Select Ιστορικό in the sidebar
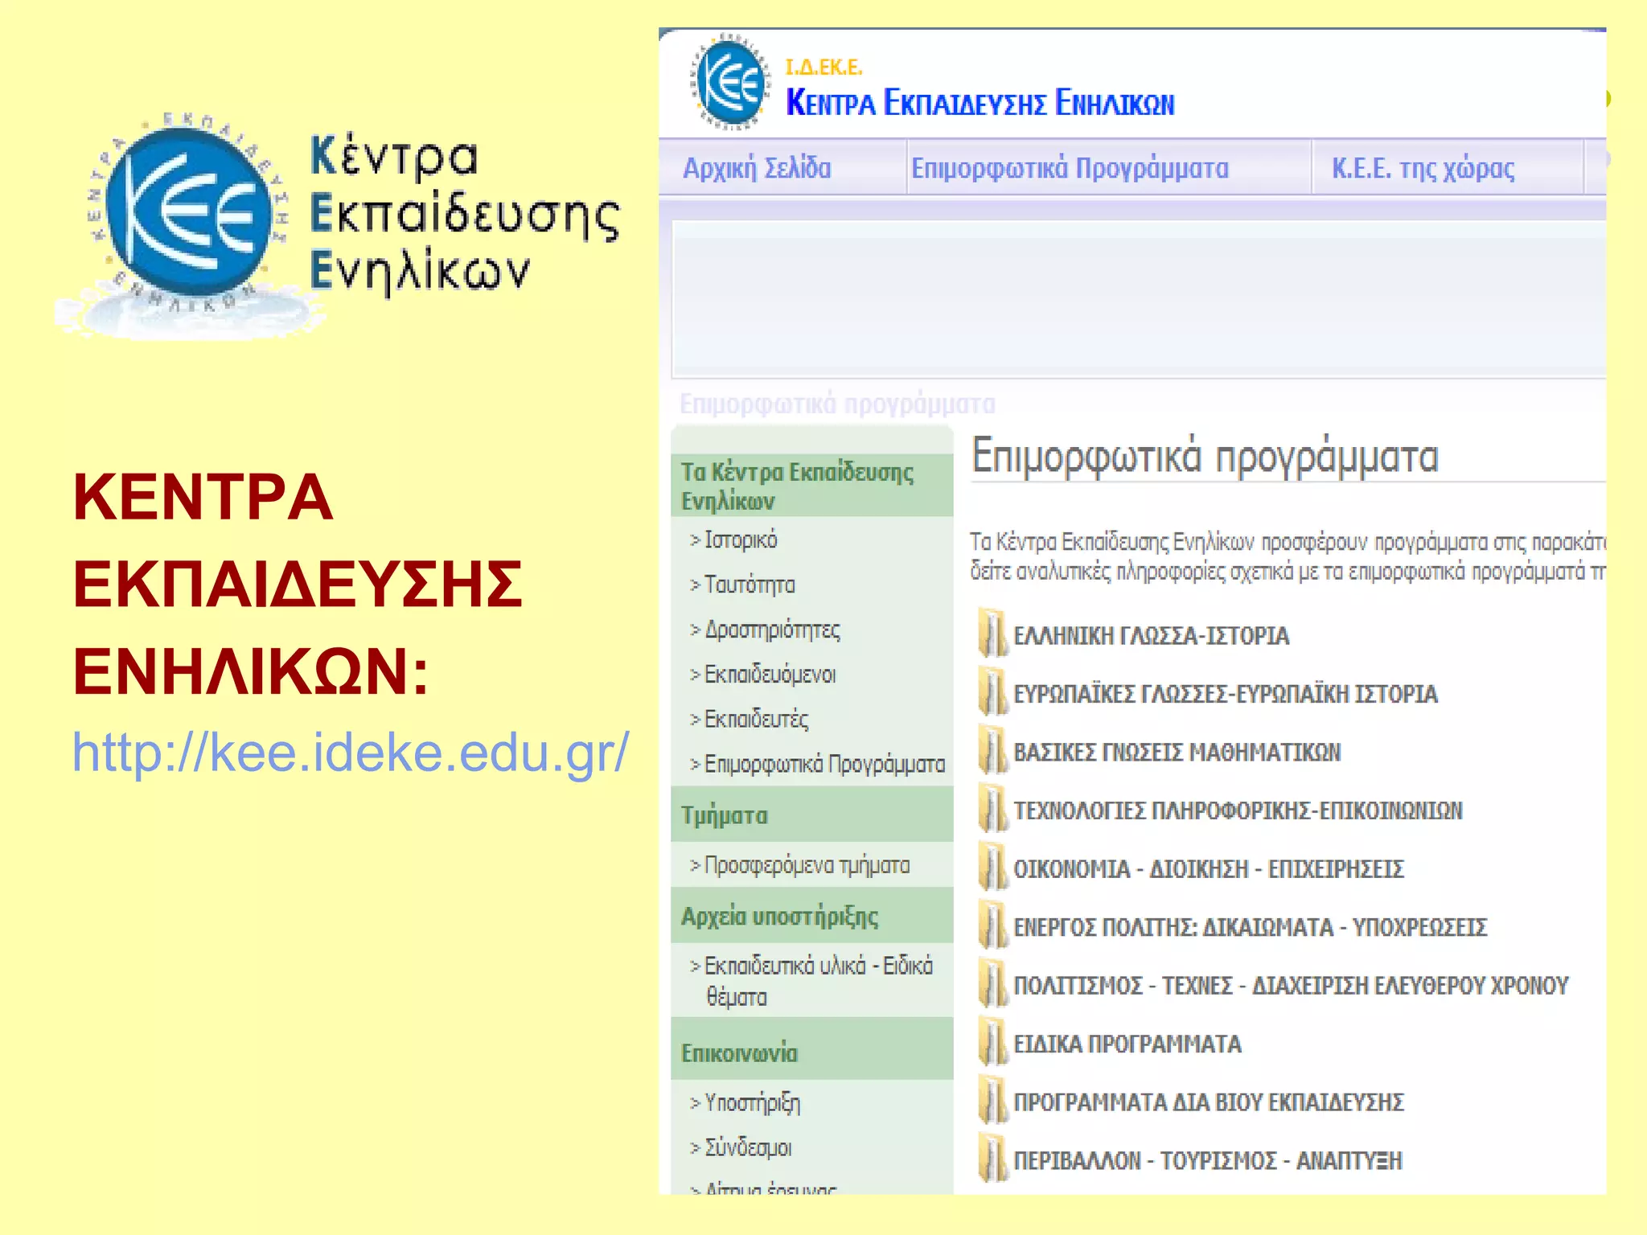Viewport: 1647px width, 1235px height. tap(741, 540)
